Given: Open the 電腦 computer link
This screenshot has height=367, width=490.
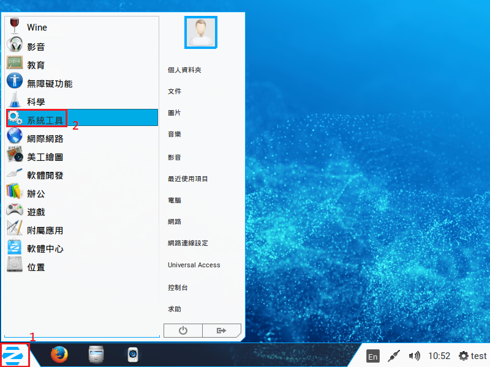Looking at the screenshot, I should click(175, 201).
